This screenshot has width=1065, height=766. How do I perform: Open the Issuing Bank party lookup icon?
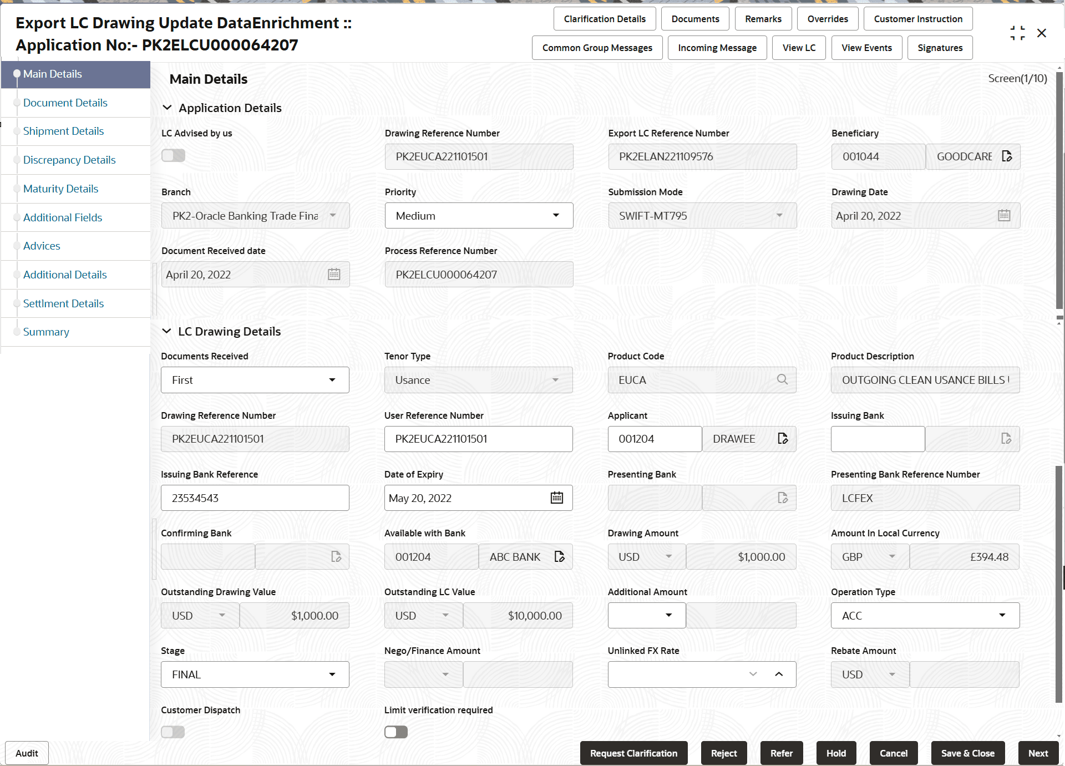(1006, 439)
